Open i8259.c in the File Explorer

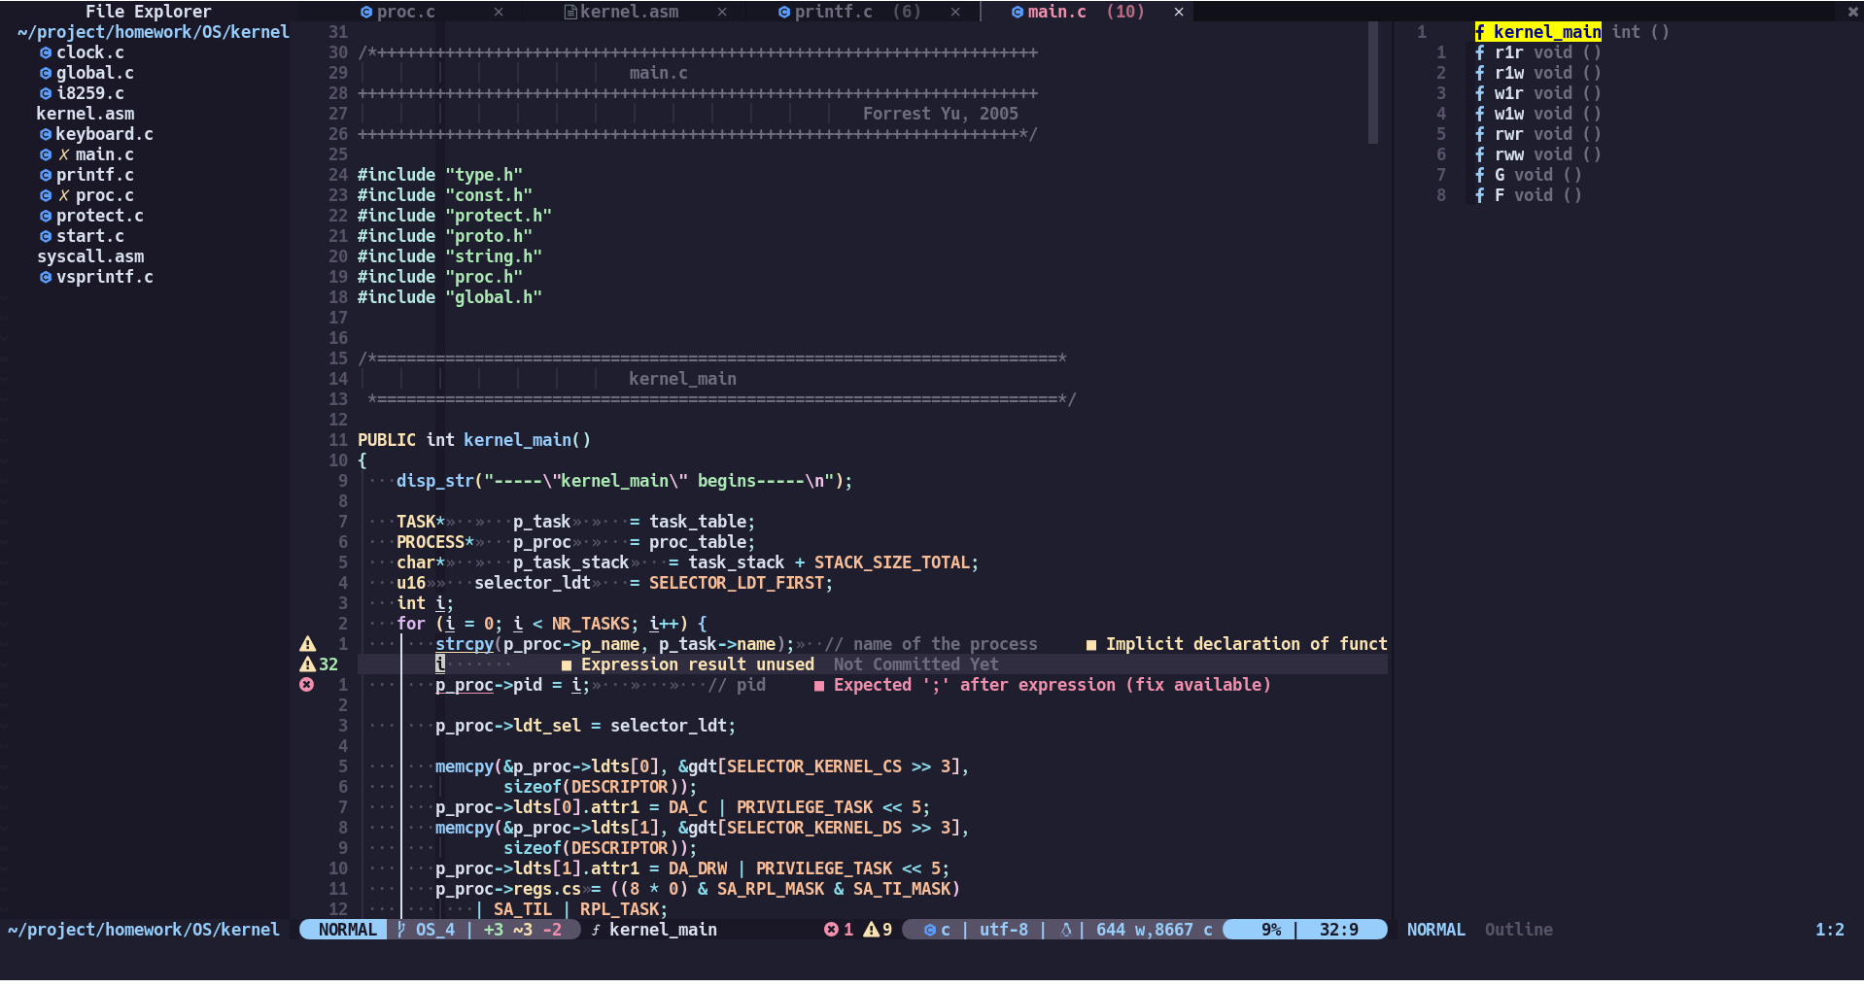[89, 93]
